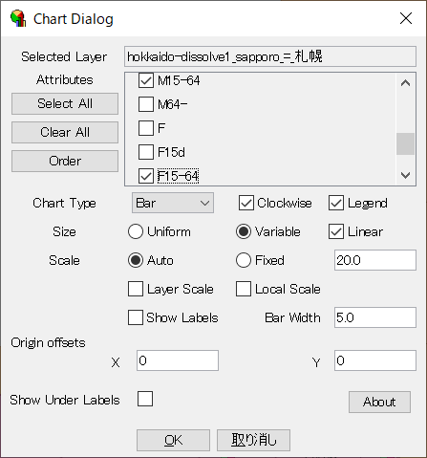Enable the F15d attribute checkbox
The width and height of the screenshot is (427, 458).
click(x=146, y=152)
